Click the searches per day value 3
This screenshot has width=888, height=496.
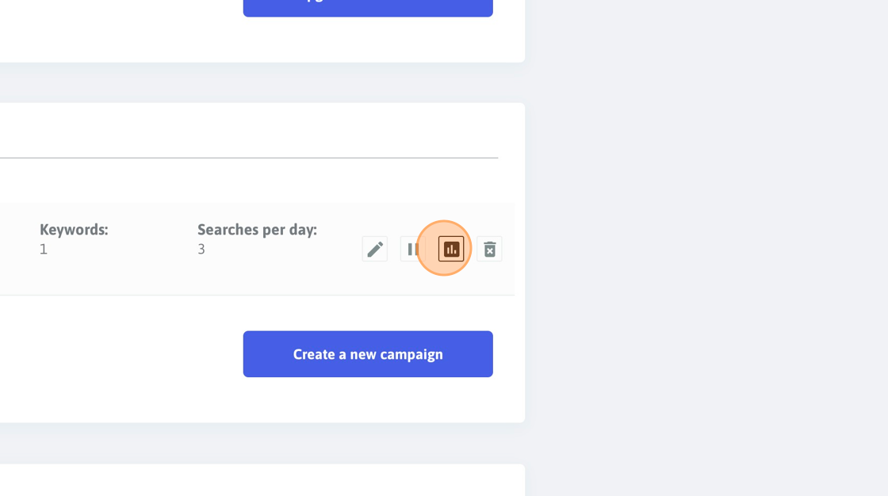point(201,249)
